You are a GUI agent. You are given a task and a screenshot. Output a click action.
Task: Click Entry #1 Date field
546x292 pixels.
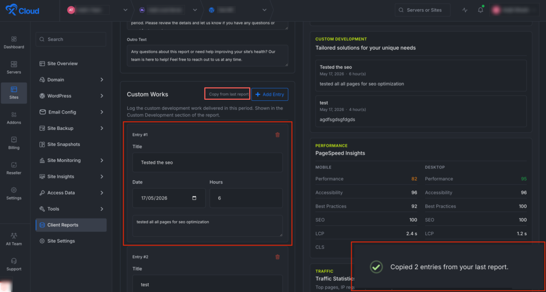pos(169,198)
